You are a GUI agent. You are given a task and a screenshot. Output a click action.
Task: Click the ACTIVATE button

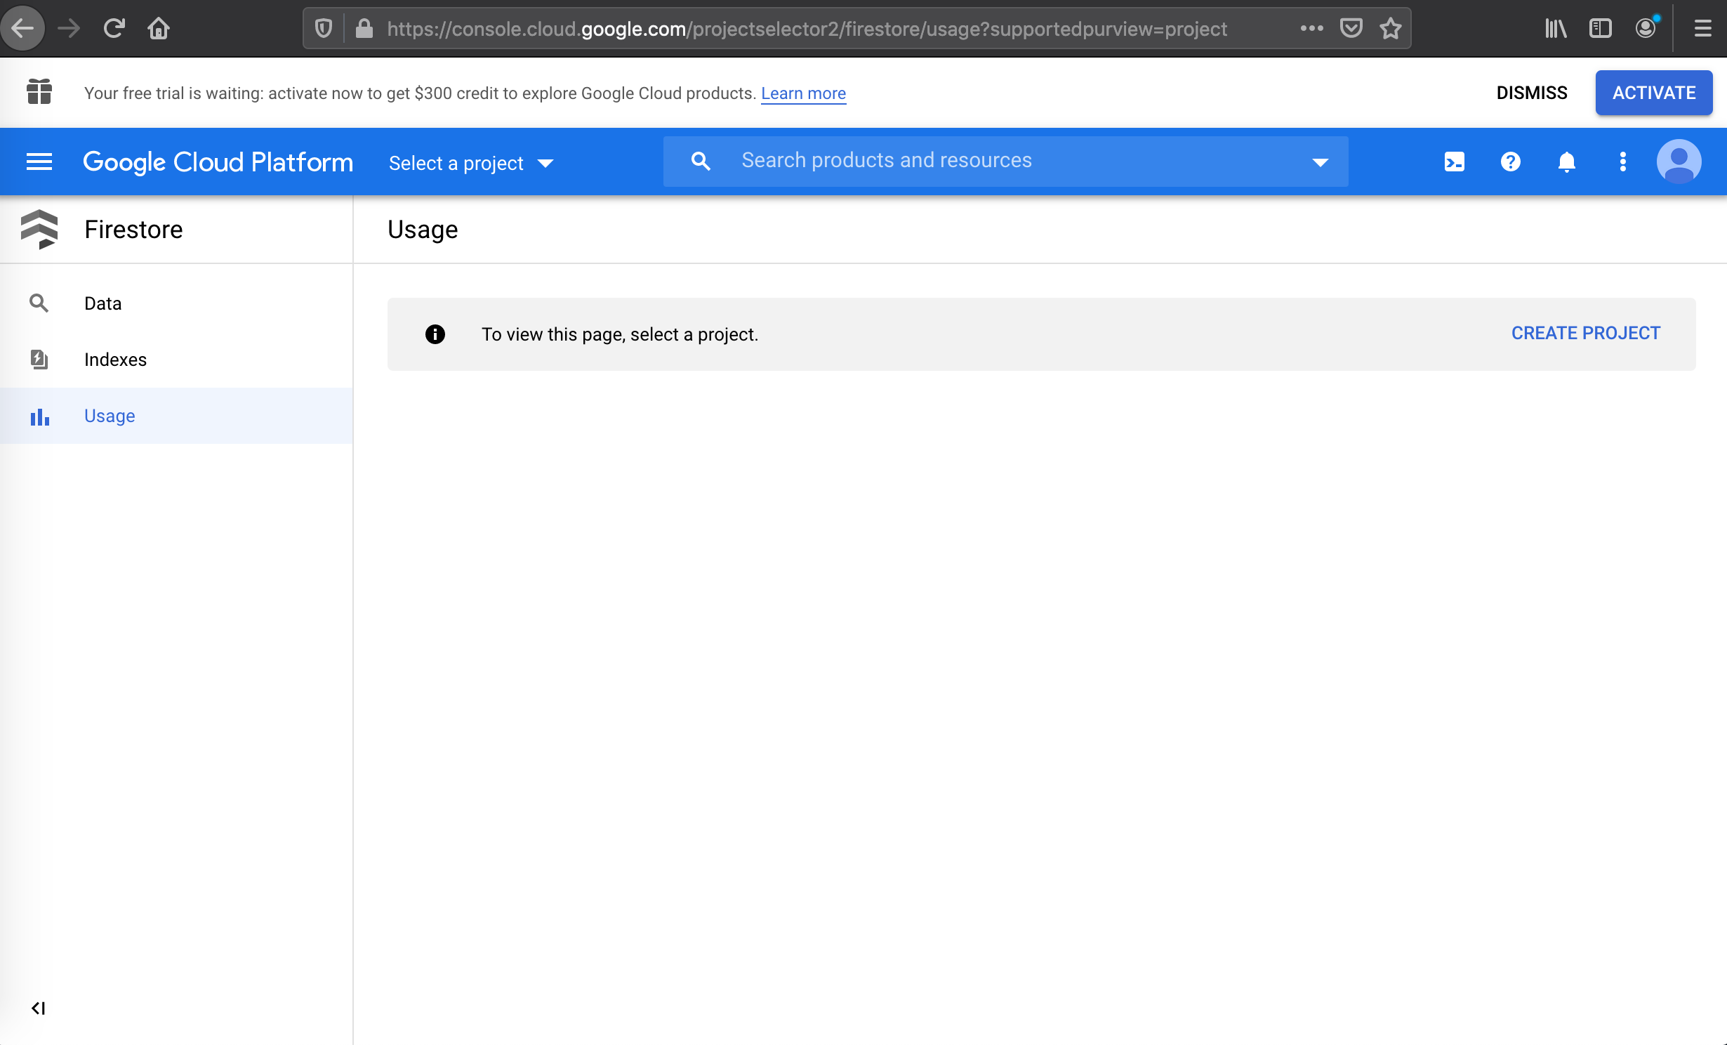tap(1653, 92)
